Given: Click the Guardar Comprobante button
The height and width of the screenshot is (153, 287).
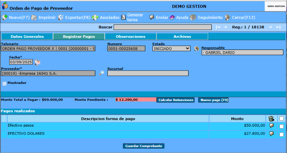Looking at the screenshot, I should click(x=144, y=146).
